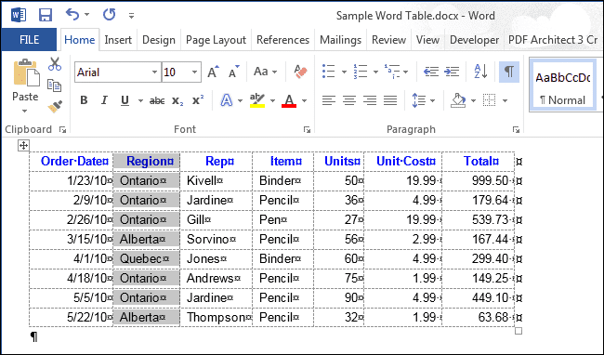The image size is (604, 355).
Task: Open the underline style dropdown arrow
Action: pos(140,101)
